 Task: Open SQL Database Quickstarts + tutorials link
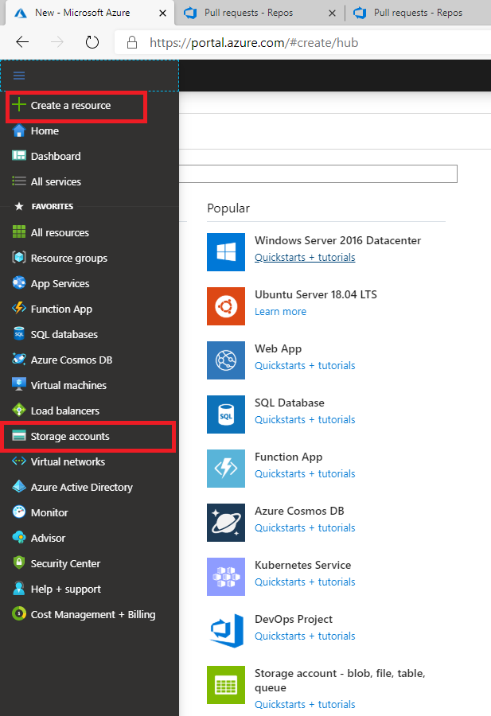(x=305, y=419)
